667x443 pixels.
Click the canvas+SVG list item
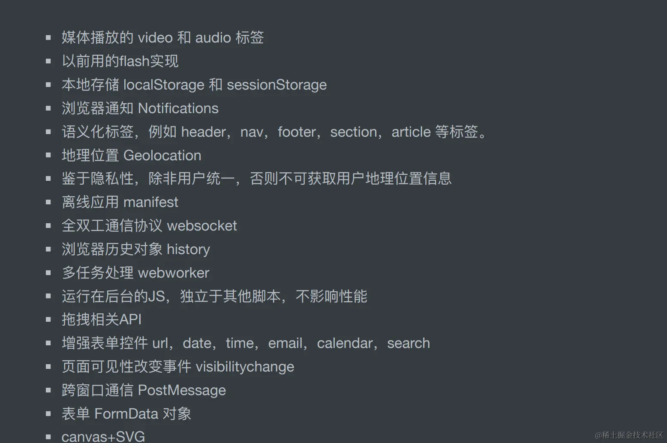pyautogui.click(x=103, y=437)
